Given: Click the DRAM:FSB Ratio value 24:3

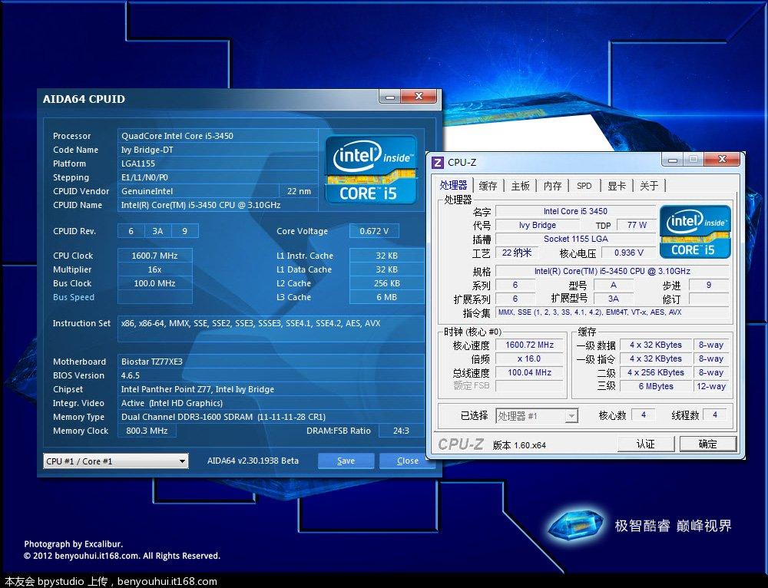Looking at the screenshot, I should pos(401,431).
